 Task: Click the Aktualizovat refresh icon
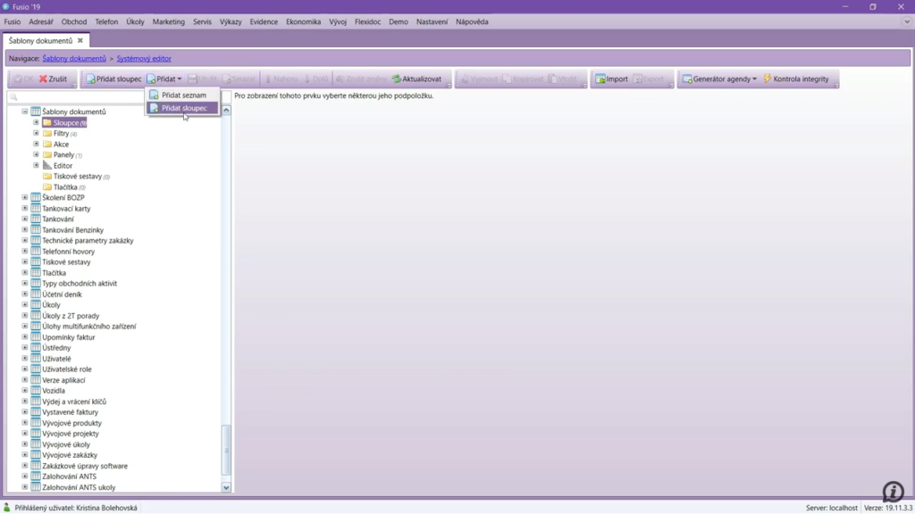pyautogui.click(x=397, y=79)
